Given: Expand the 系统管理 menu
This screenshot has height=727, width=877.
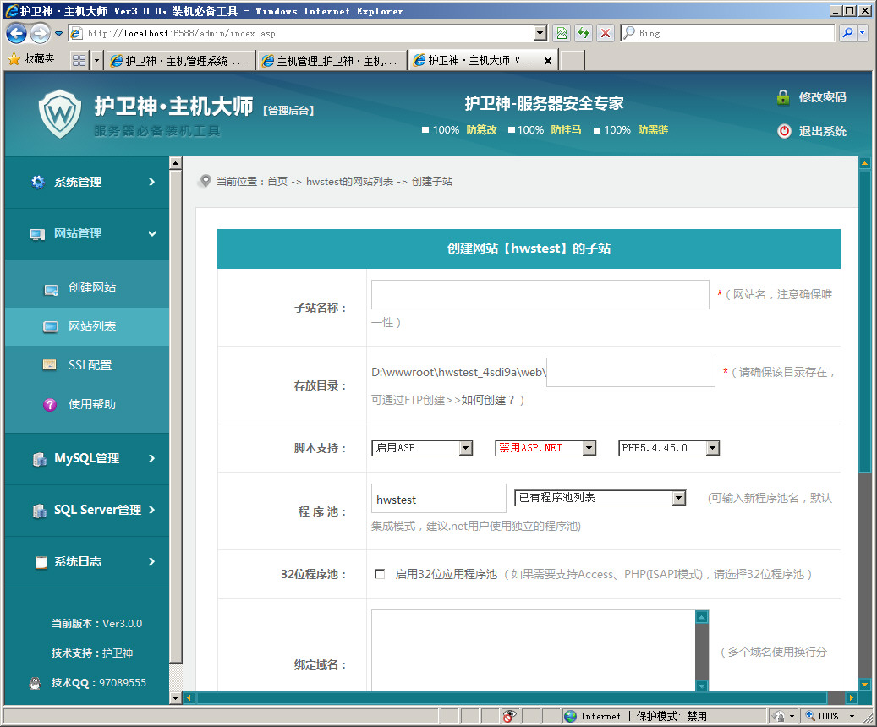Looking at the screenshot, I should [87, 183].
